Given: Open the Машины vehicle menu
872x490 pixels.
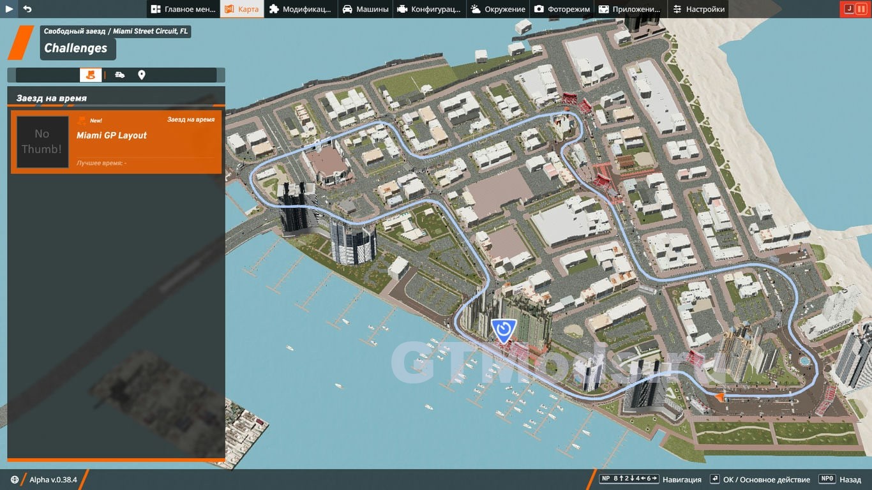Looking at the screenshot, I should click(x=366, y=9).
